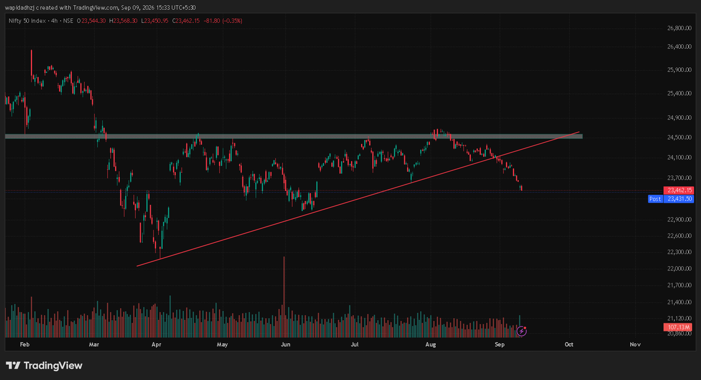Click the Aug label on time axis

[431, 344]
